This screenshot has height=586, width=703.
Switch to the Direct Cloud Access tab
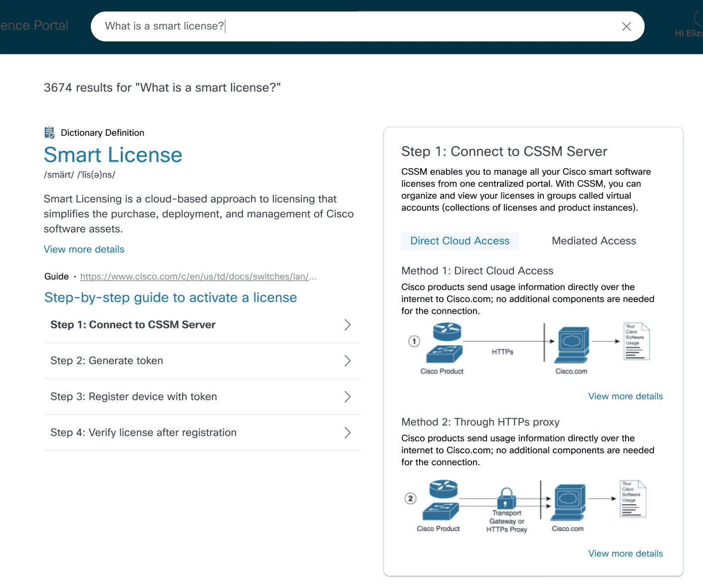coord(460,241)
